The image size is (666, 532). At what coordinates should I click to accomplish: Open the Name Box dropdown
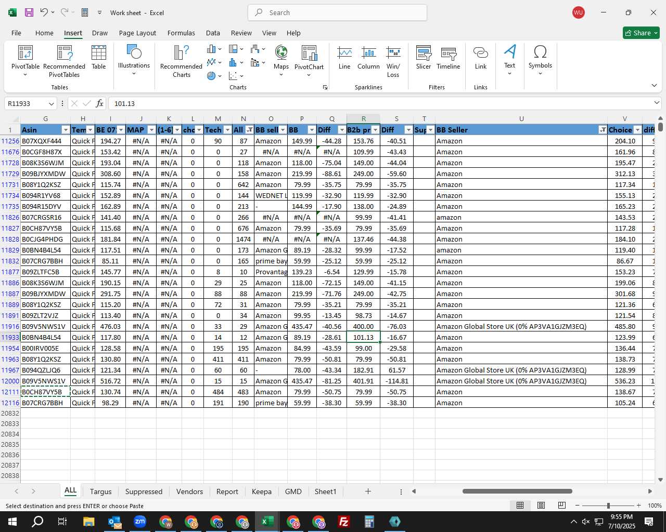51,104
